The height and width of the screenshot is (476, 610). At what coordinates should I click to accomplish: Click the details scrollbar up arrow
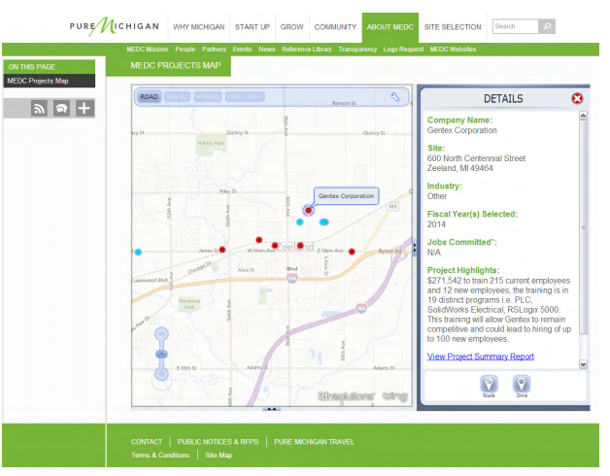click(583, 116)
